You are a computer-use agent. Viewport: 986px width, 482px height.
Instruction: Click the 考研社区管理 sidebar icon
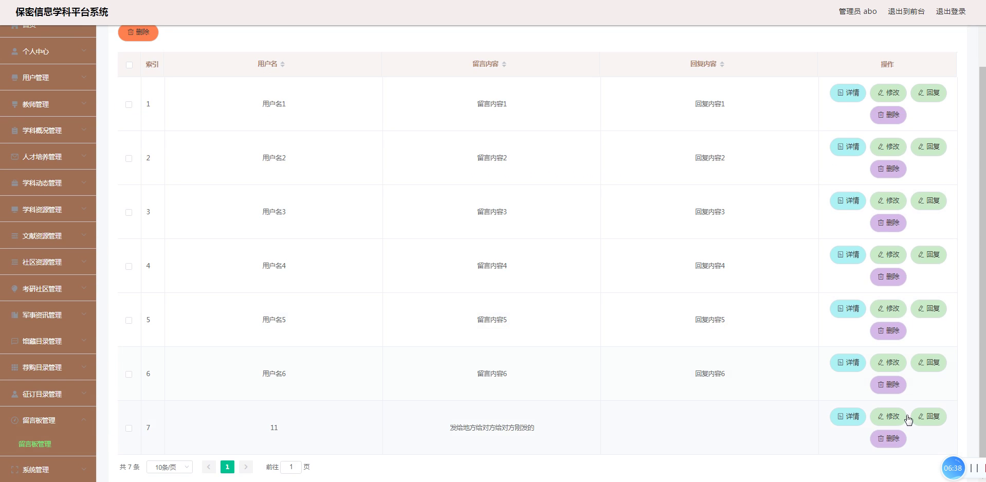click(15, 289)
